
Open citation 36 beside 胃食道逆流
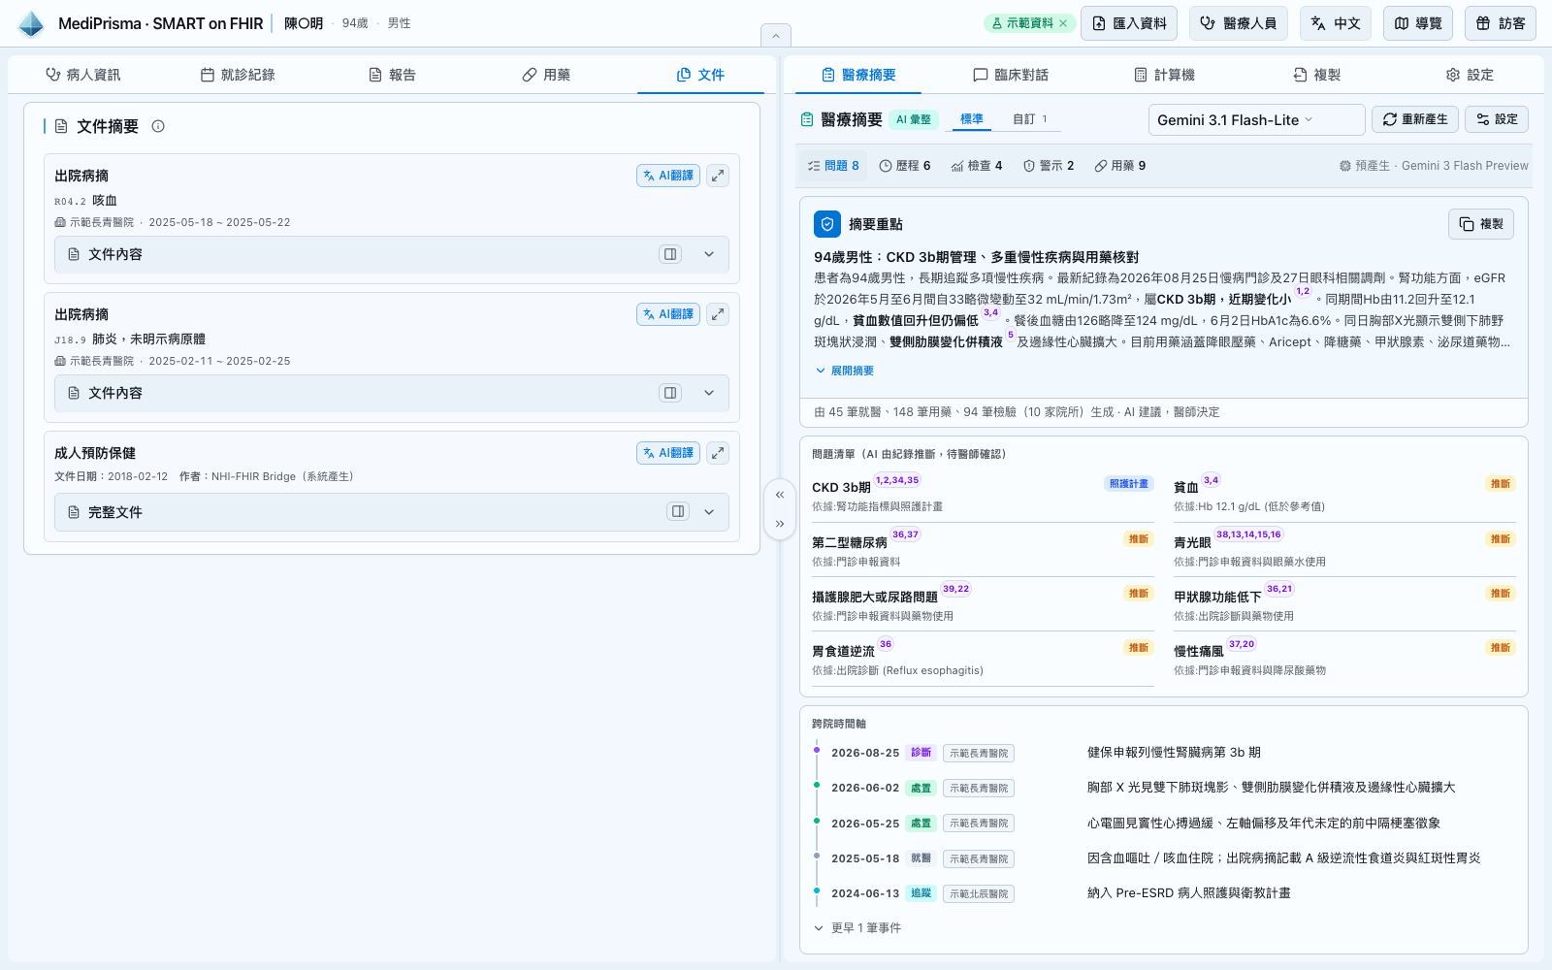pos(886,644)
